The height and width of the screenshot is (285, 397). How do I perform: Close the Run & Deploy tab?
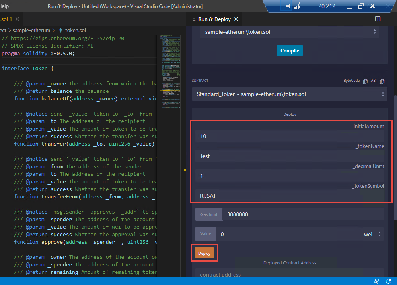(x=236, y=19)
